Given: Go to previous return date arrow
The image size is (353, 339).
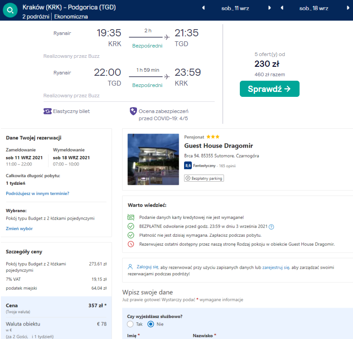Looking at the screenshot, I should pos(282,8).
